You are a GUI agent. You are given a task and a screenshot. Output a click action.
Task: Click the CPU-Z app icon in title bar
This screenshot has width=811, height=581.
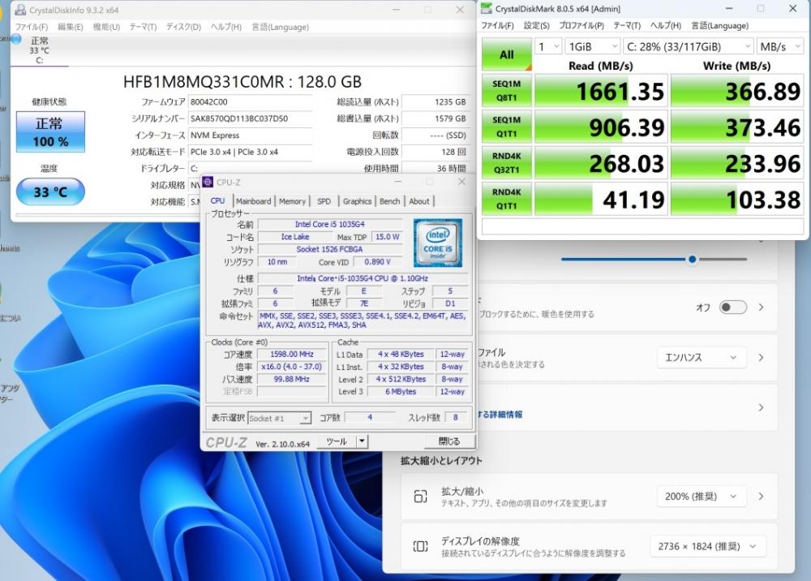[x=208, y=182]
